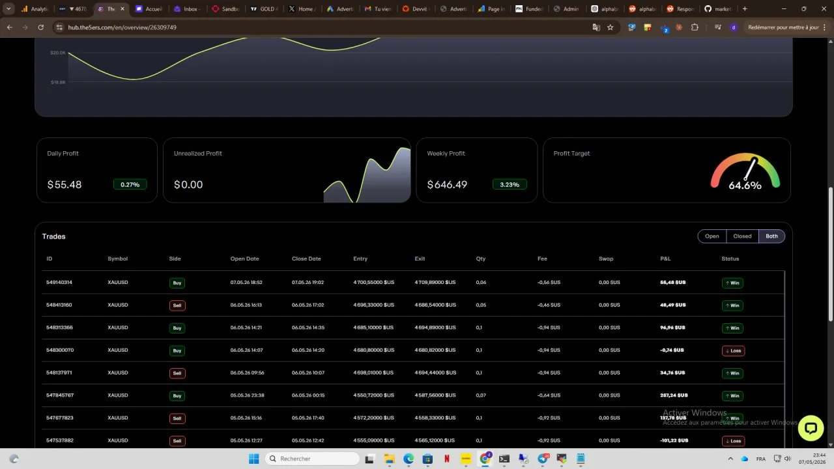The image size is (834, 469).
Task: Click the Close Date column header
Action: pyautogui.click(x=306, y=259)
